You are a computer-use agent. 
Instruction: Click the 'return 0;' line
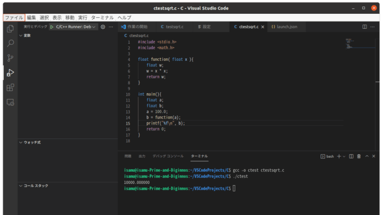tap(156, 129)
